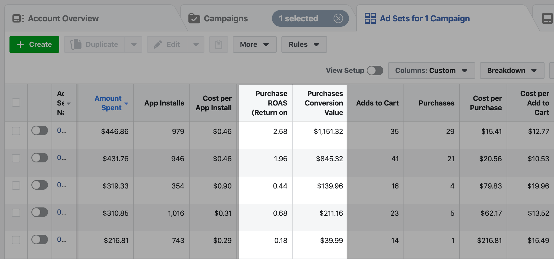Toggle the ad set switch in $216.81 row
Viewport: 554px width, 259px height.
pyautogui.click(x=40, y=239)
